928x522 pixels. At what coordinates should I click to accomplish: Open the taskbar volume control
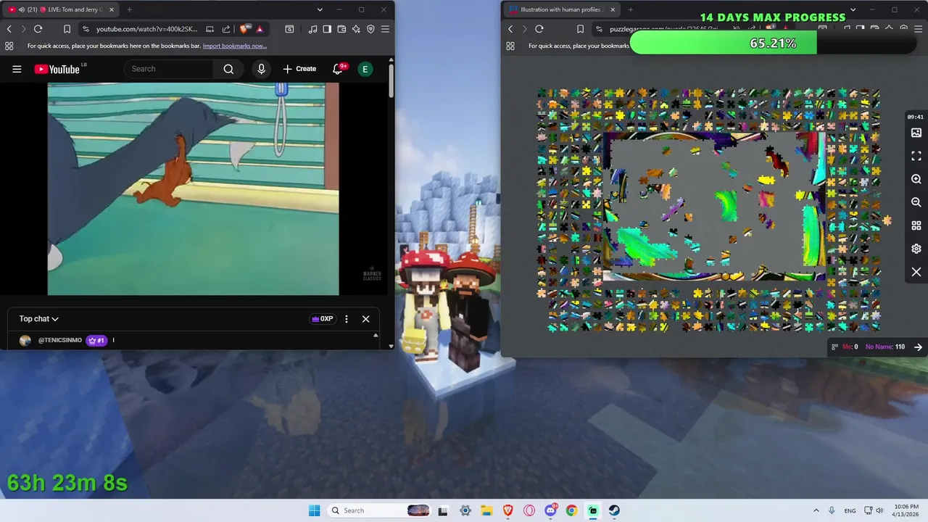point(880,510)
